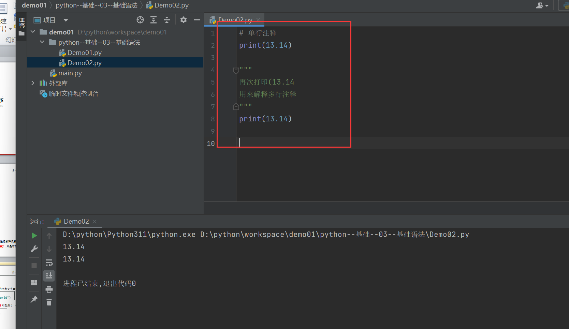Select 临时文件和控制台 tree item
This screenshot has width=569, height=329.
[74, 93]
